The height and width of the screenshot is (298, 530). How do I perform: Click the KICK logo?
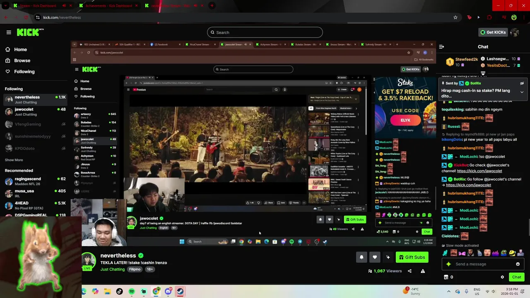click(30, 32)
